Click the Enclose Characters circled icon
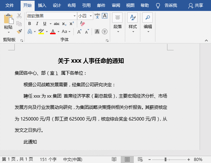This screenshot has width=211, height=163. click(x=105, y=32)
